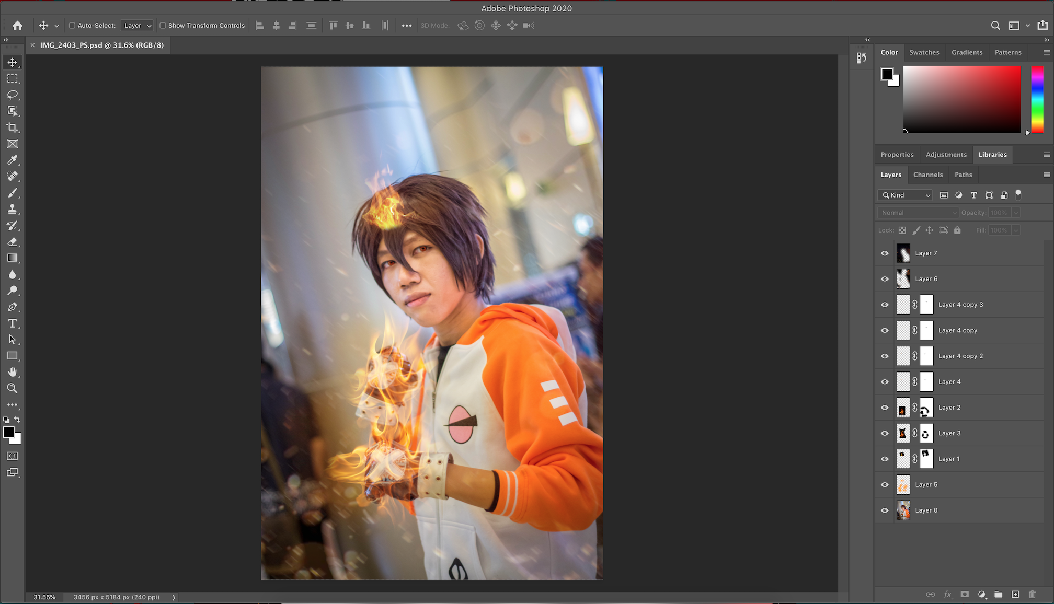The image size is (1054, 604).
Task: Select the Rectangle shape tool
Action: [13, 356]
